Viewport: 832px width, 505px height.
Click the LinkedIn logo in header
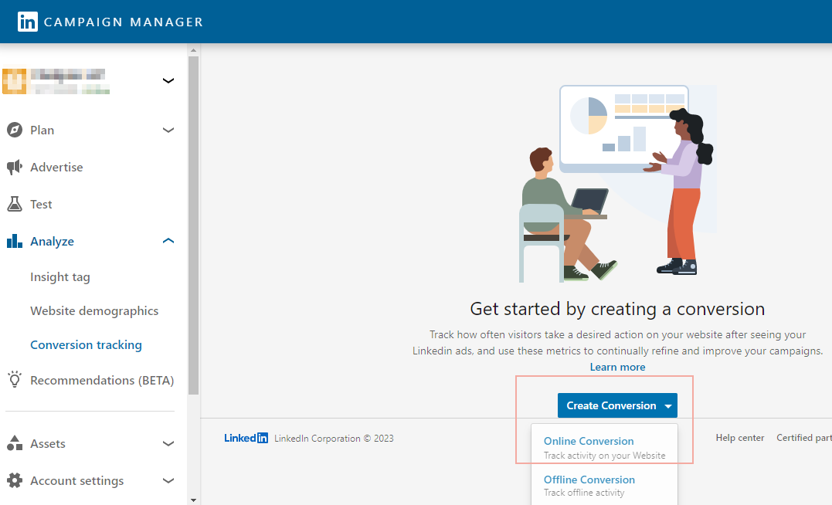(x=28, y=22)
